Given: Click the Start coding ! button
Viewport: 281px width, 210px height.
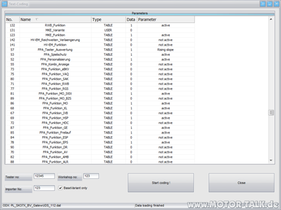Looking at the screenshot, I should (x=161, y=182).
